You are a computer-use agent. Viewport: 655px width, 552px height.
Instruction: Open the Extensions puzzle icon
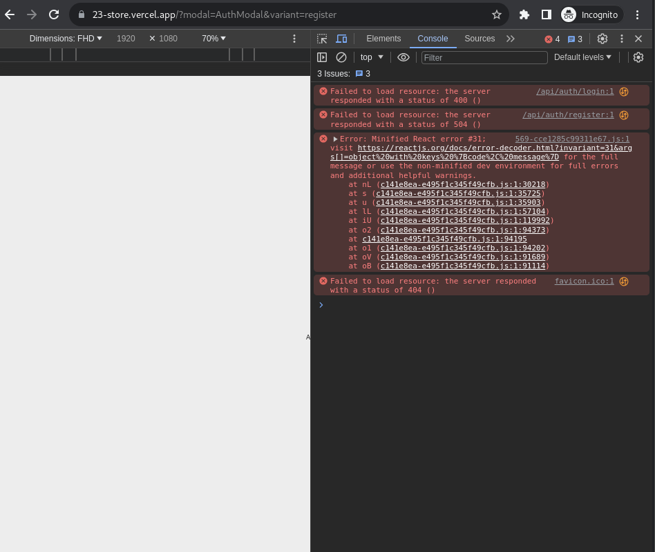(x=524, y=15)
